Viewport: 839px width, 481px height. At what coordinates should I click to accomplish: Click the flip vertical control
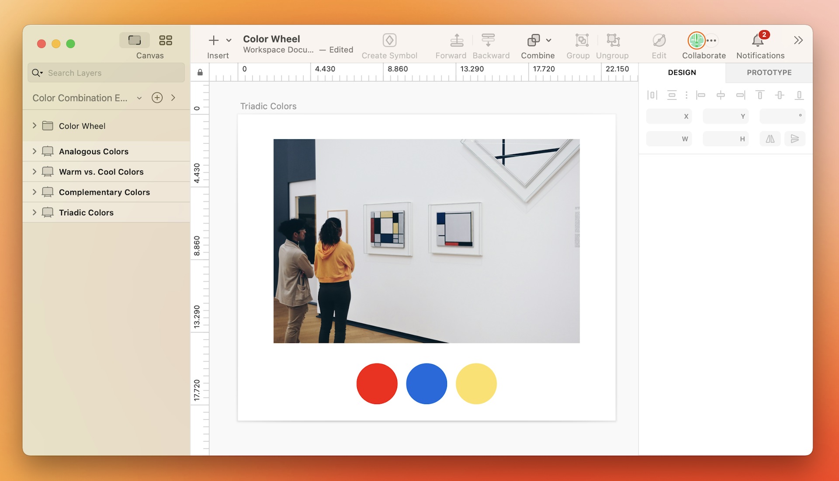795,138
